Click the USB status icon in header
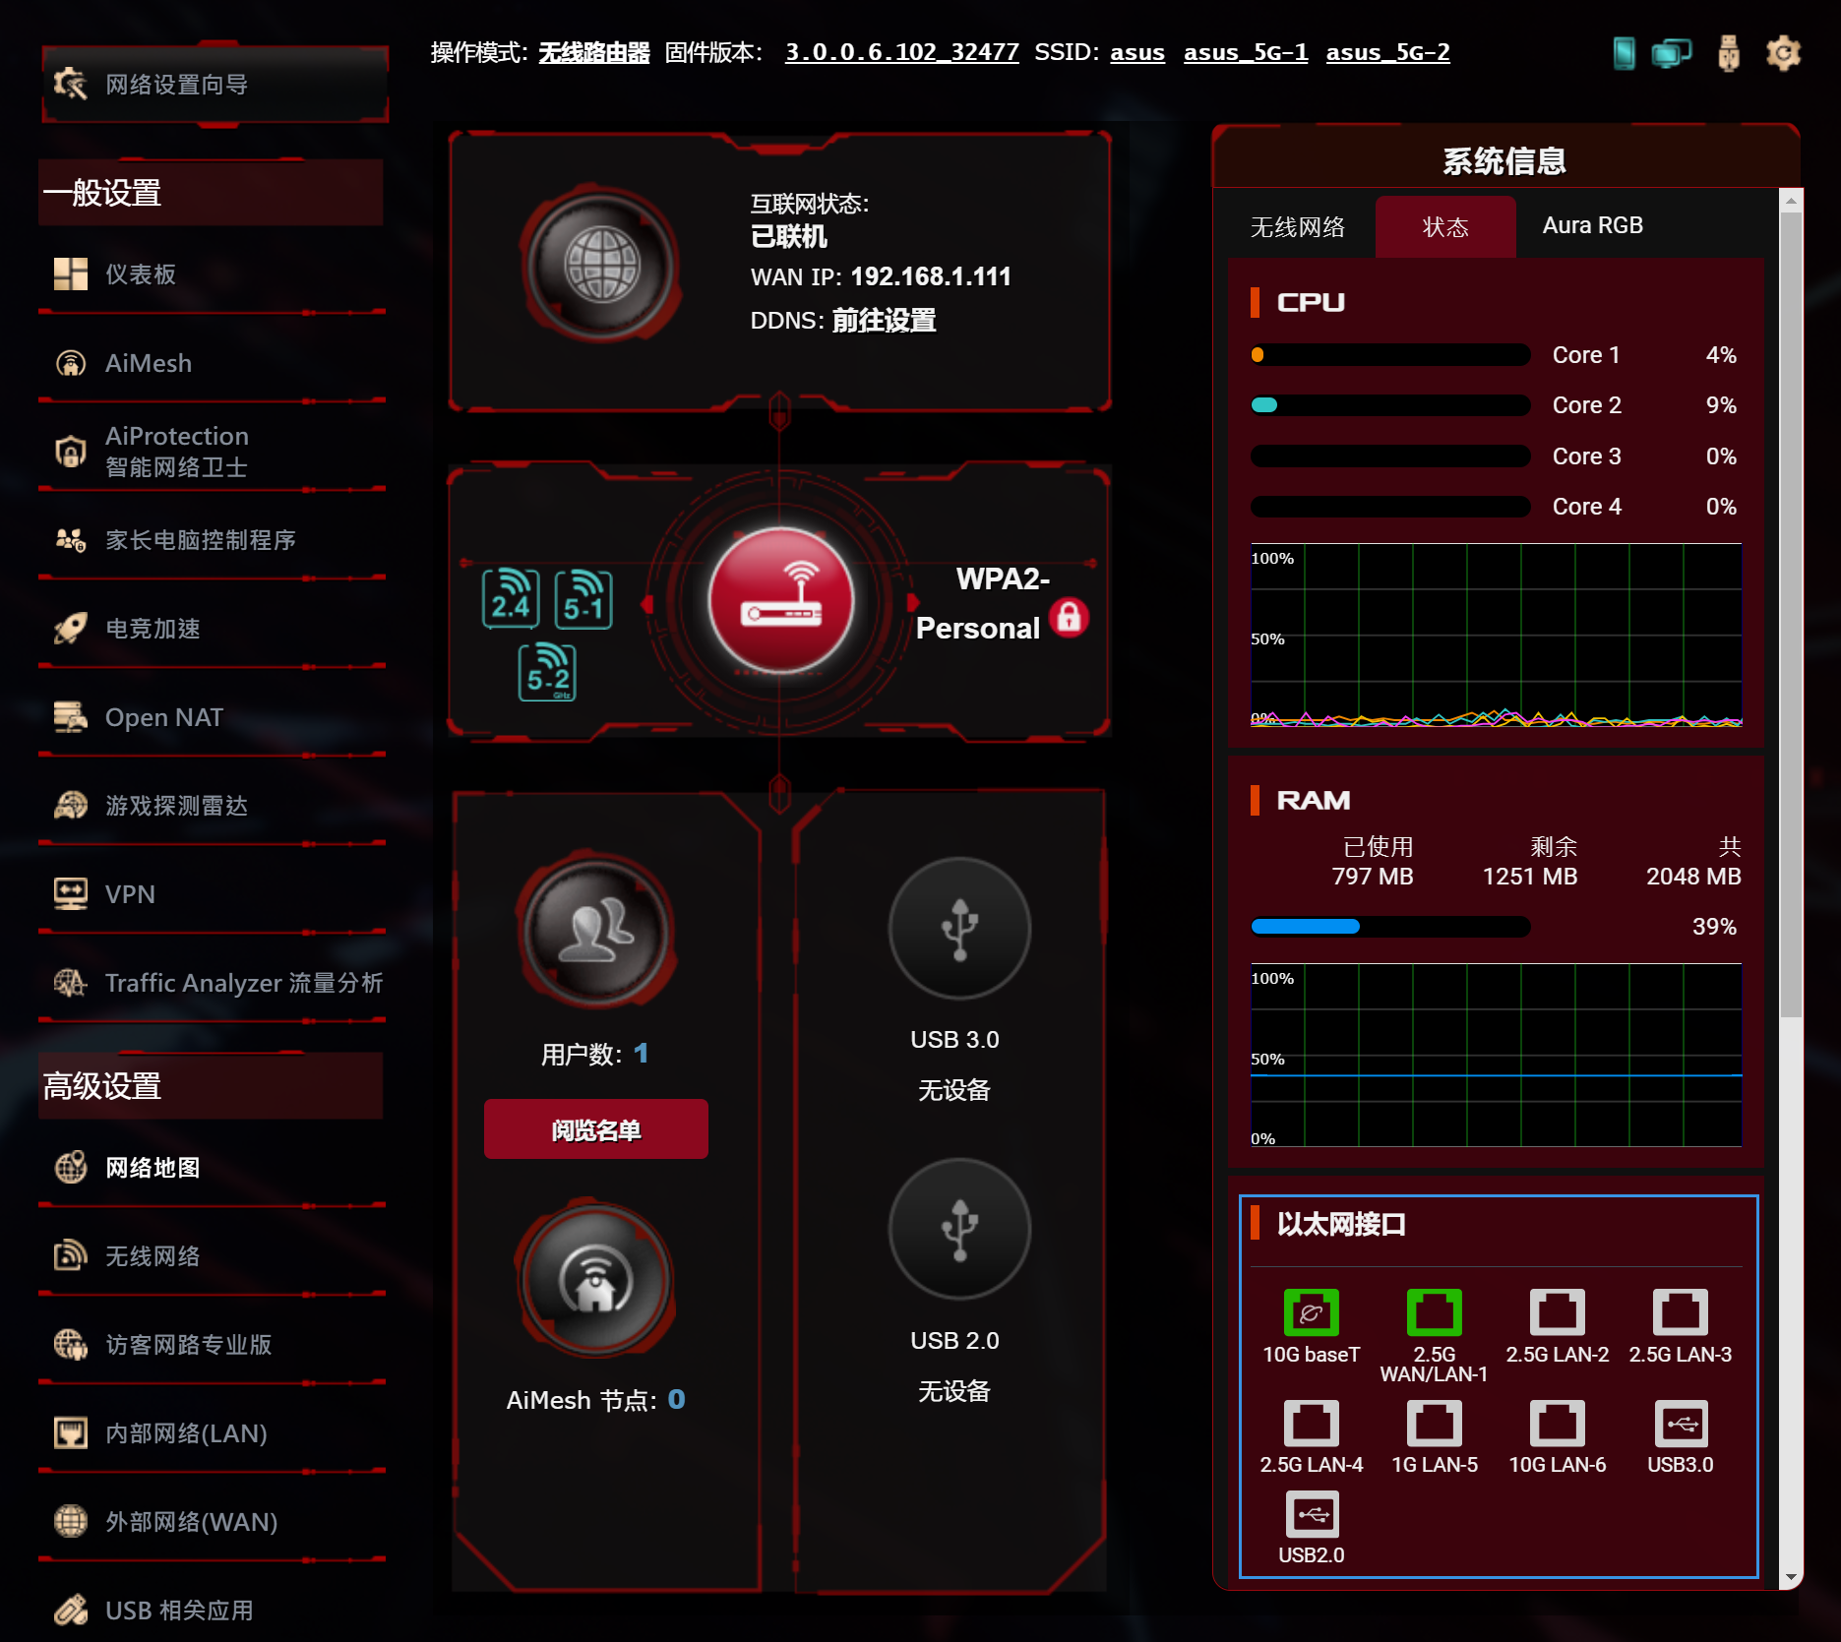Screen dimensions: 1841x1642 tap(1729, 53)
